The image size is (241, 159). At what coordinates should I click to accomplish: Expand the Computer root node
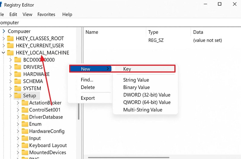click(4, 31)
